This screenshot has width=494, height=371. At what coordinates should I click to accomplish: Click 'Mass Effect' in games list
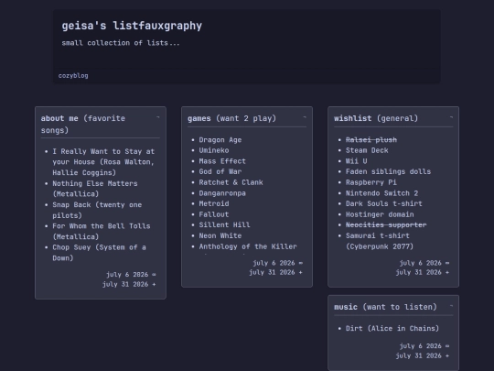pyautogui.click(x=222, y=161)
